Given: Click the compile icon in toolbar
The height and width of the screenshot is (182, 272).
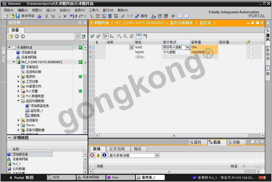Looking at the screenshot, I should [x=92, y=16].
